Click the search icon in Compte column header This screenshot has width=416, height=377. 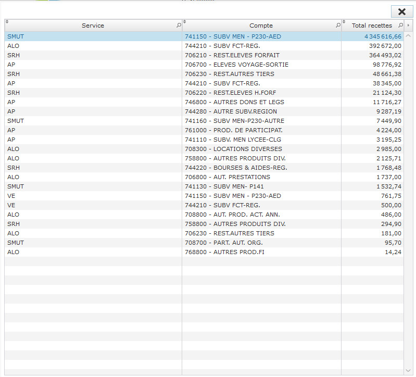coord(338,26)
